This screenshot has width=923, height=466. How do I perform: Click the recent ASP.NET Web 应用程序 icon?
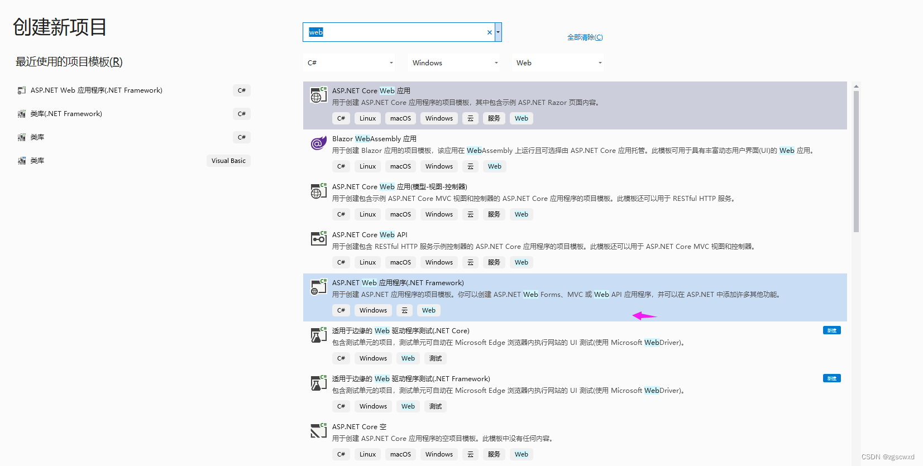pyautogui.click(x=22, y=90)
